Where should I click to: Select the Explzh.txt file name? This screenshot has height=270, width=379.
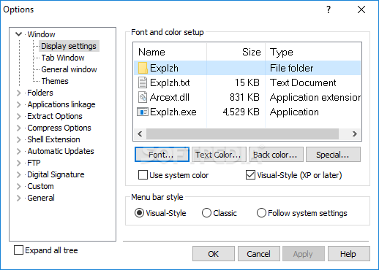coord(170,82)
